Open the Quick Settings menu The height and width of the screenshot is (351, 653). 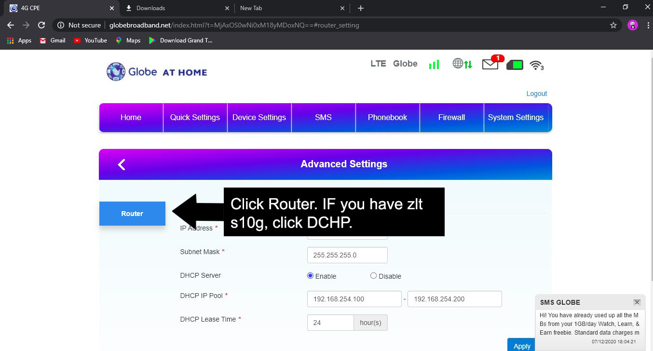pyautogui.click(x=195, y=117)
